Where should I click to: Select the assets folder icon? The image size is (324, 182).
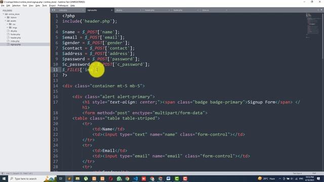point(8,21)
